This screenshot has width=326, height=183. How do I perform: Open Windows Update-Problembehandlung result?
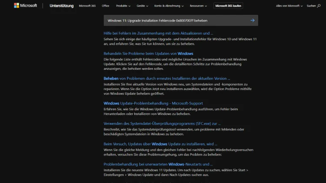pos(153,103)
